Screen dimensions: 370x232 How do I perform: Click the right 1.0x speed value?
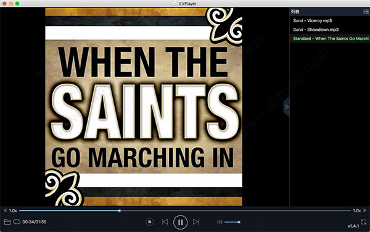pyautogui.click(x=357, y=210)
